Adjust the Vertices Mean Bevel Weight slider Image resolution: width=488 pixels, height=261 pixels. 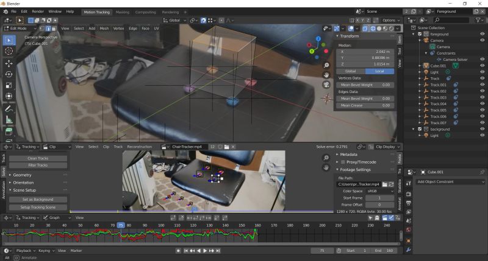[365, 85]
